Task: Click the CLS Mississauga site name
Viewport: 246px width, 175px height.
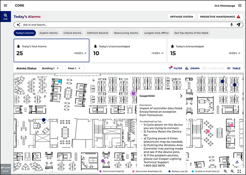Action: click(225, 6)
